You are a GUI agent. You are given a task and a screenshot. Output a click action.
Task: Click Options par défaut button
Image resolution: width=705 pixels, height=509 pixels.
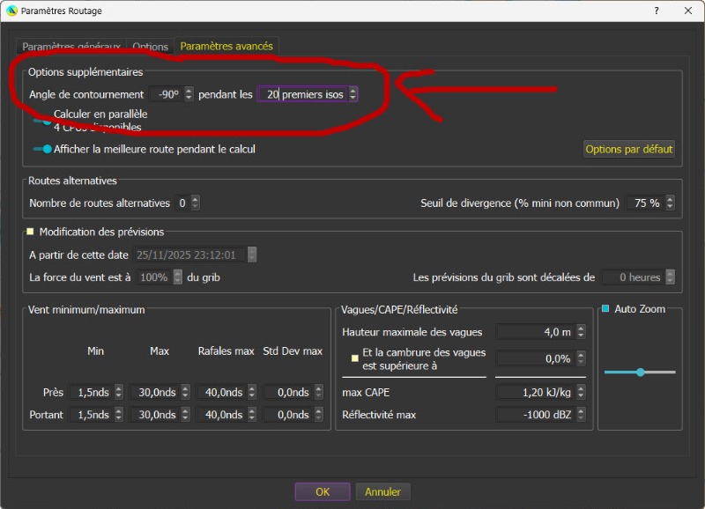click(629, 150)
